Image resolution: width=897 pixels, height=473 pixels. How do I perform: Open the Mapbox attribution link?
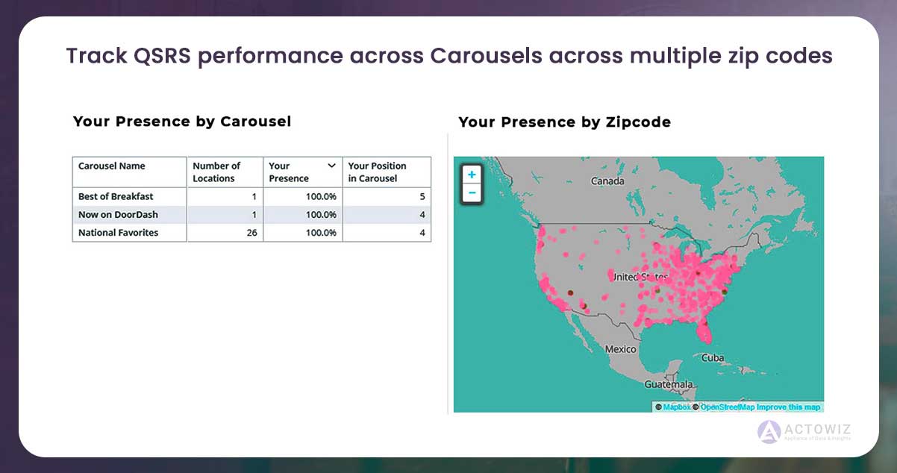(x=677, y=407)
